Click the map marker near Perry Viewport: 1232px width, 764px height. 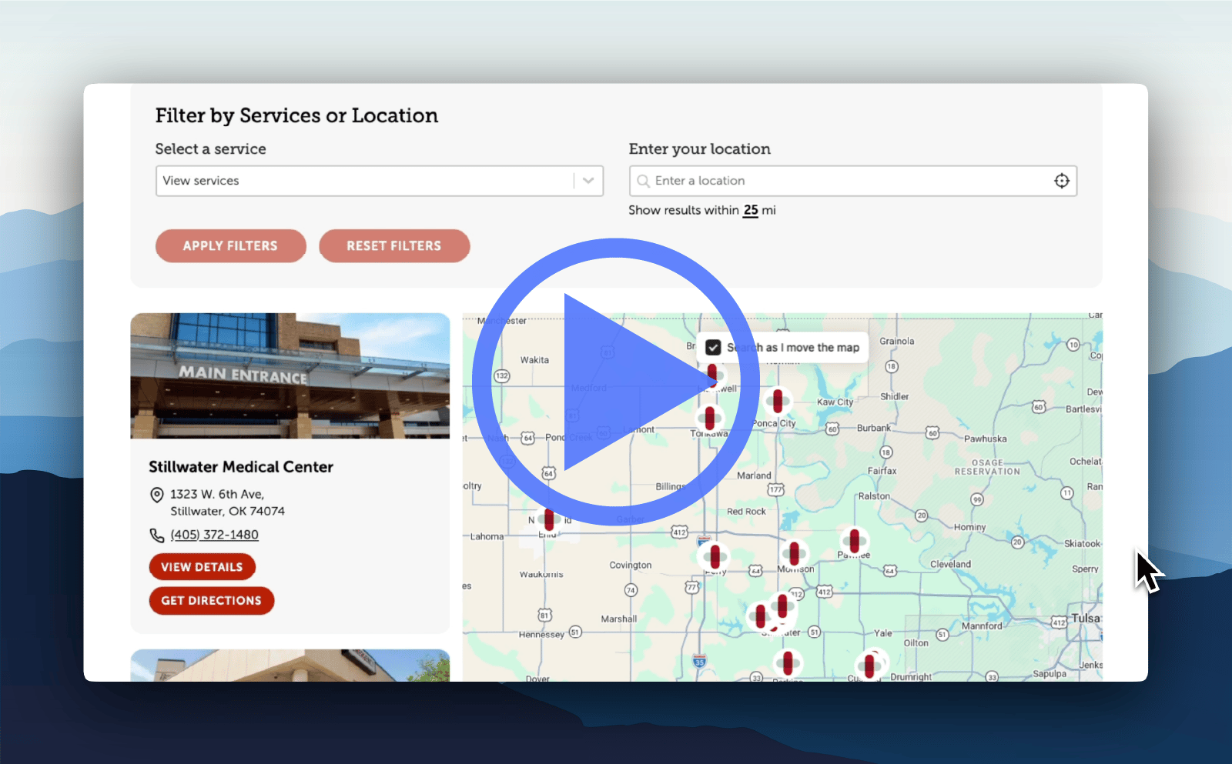pyautogui.click(x=715, y=556)
